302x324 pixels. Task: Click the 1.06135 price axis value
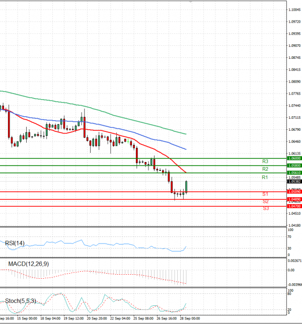click(x=294, y=153)
